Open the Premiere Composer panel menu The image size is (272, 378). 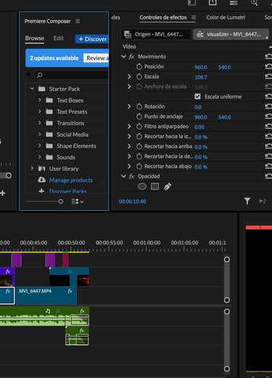point(78,21)
